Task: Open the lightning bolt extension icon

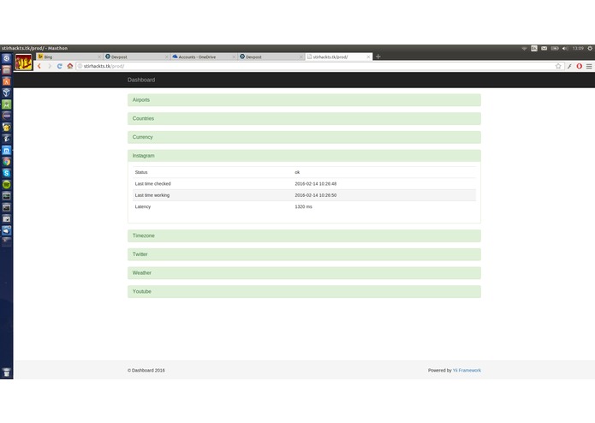Action: point(569,66)
